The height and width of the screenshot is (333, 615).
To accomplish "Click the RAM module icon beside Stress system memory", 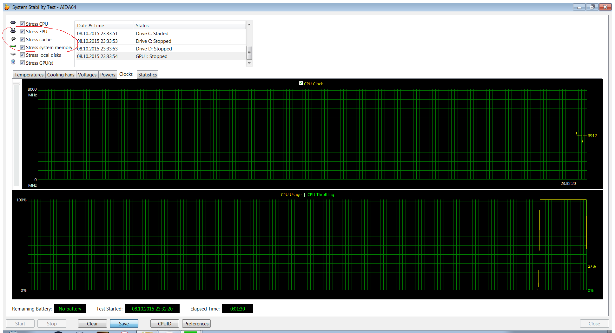I will click(x=13, y=47).
